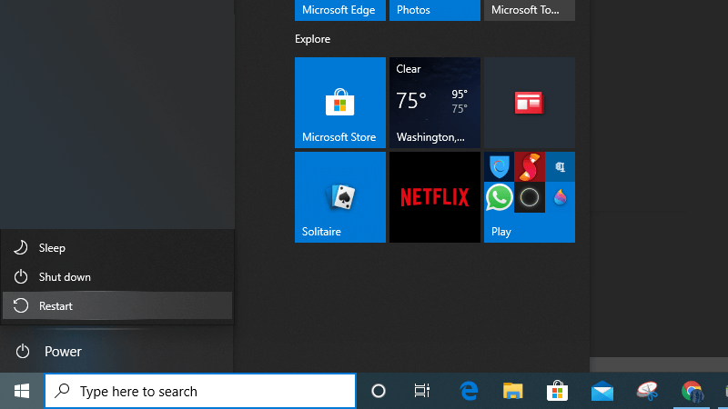Select Sleep from the power menu
Screen dimensions: 728x409
[x=117, y=248]
